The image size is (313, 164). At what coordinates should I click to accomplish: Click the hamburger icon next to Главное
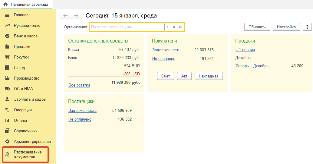(x=7, y=15)
